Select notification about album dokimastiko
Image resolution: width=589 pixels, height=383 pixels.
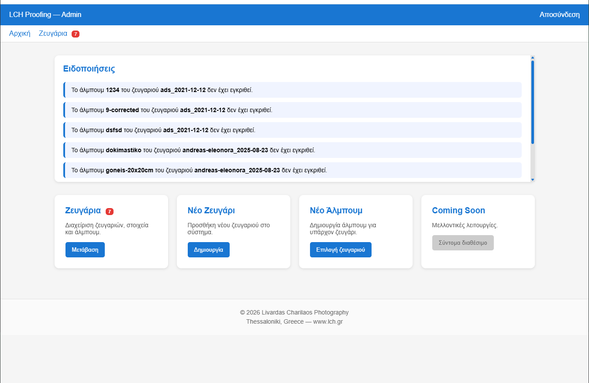[293, 150]
